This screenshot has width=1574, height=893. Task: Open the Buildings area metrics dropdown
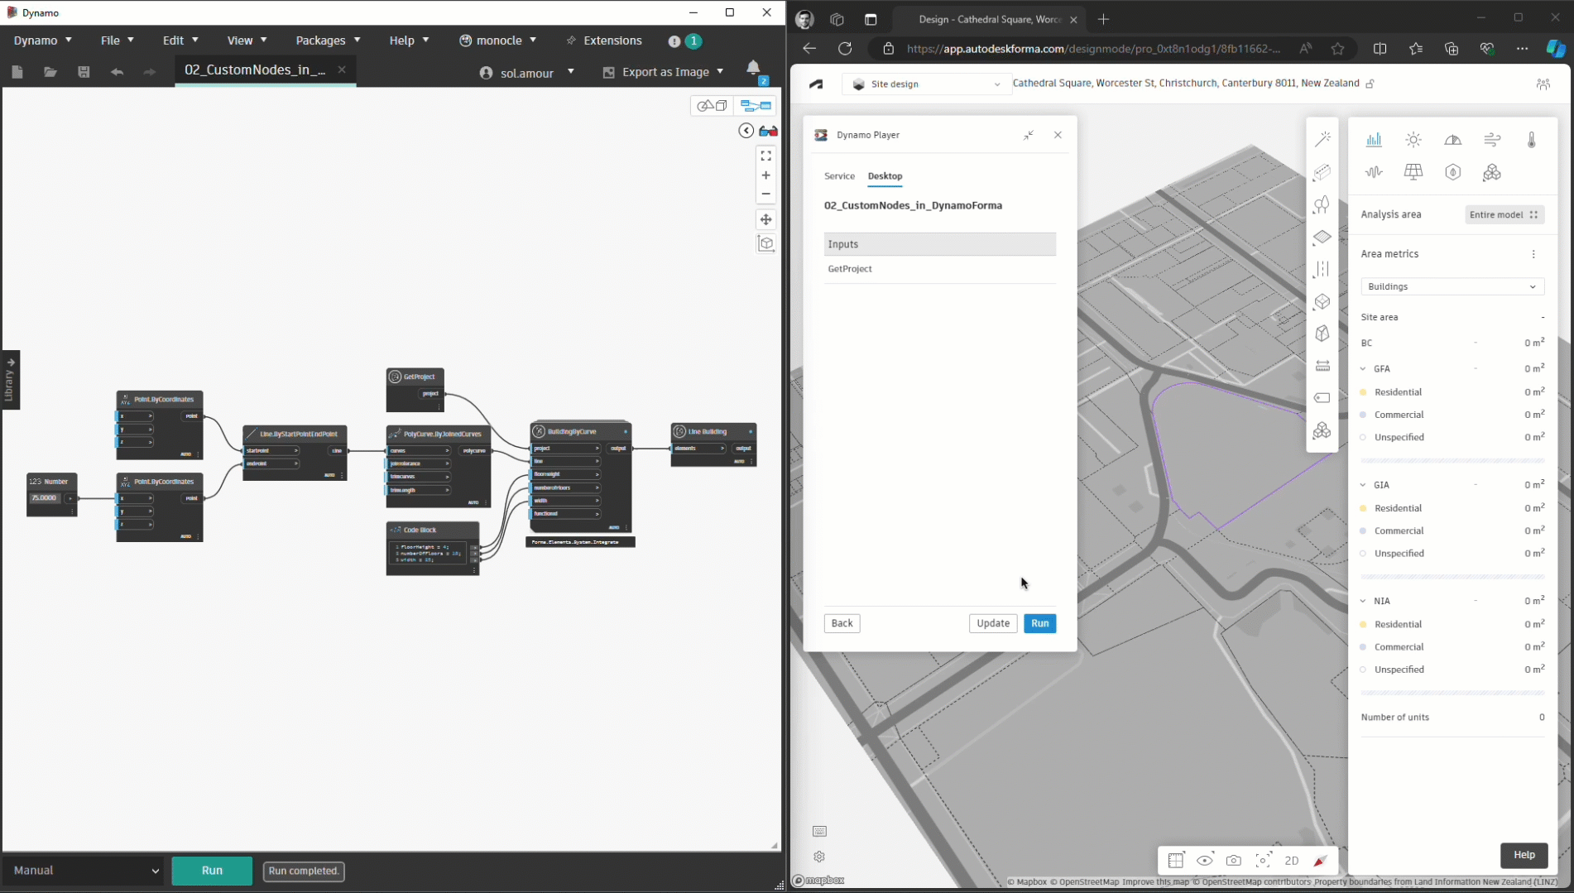(x=1452, y=286)
